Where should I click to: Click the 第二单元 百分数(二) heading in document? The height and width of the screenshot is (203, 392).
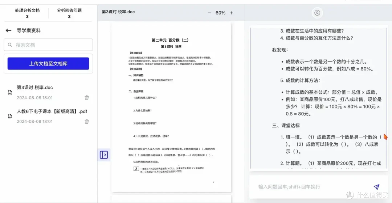point(171,40)
